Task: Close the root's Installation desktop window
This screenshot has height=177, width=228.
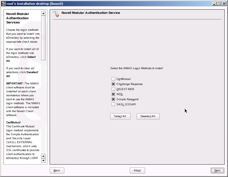Action: click(x=224, y=4)
